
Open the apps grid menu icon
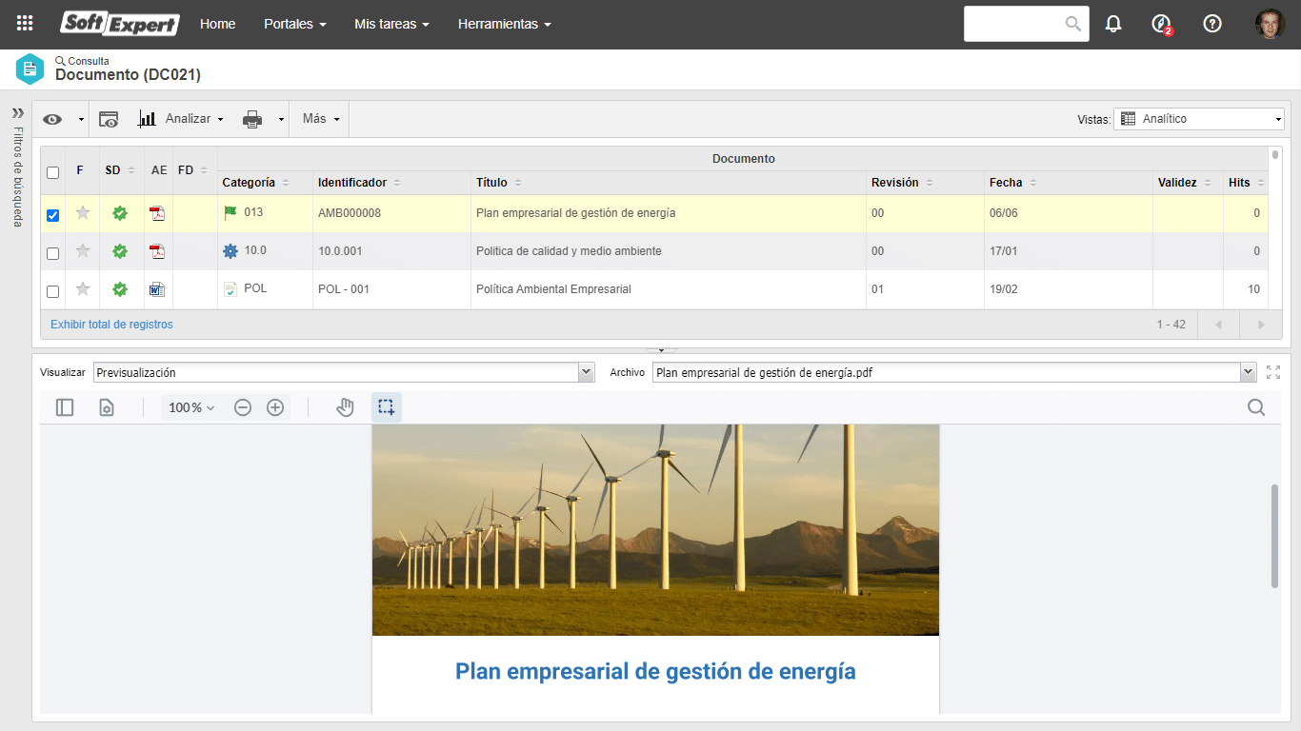tap(25, 24)
